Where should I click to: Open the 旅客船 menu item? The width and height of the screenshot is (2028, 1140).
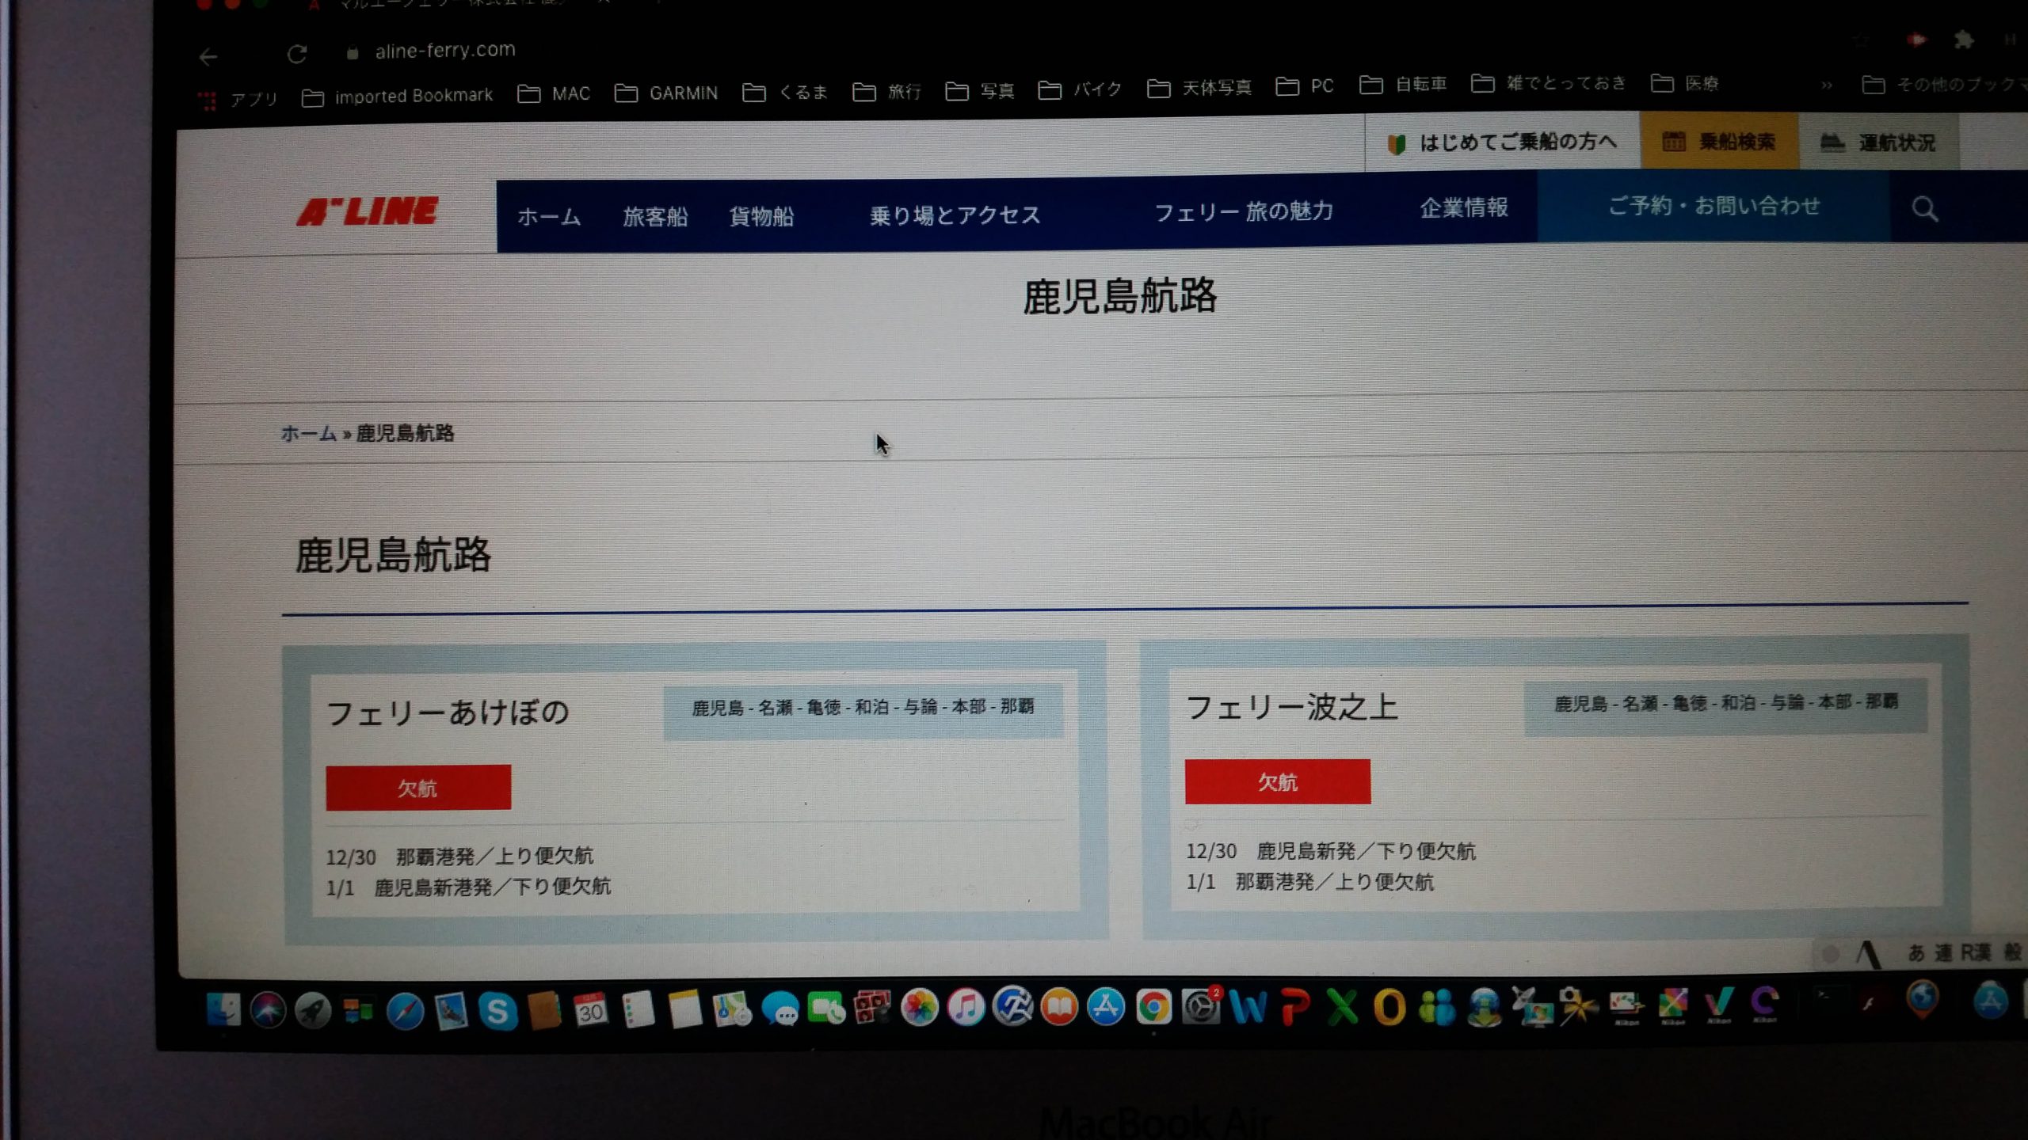[655, 216]
